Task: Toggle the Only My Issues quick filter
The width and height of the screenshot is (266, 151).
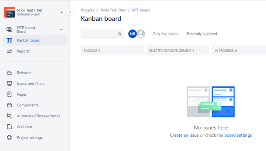Action: 165,34
